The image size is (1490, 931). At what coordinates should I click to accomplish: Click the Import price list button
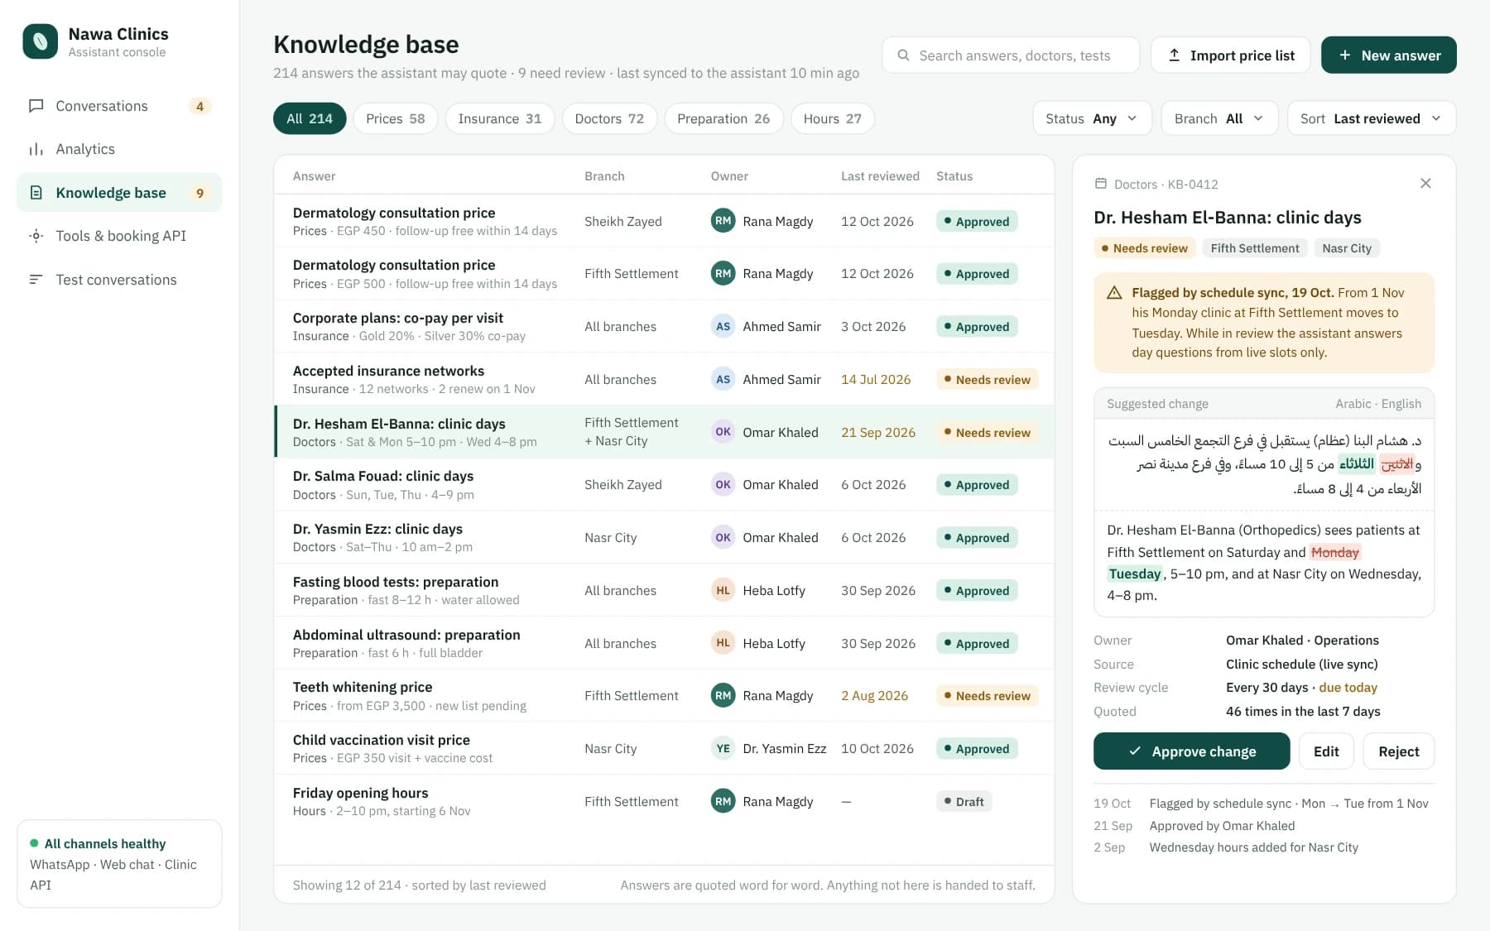click(x=1230, y=55)
